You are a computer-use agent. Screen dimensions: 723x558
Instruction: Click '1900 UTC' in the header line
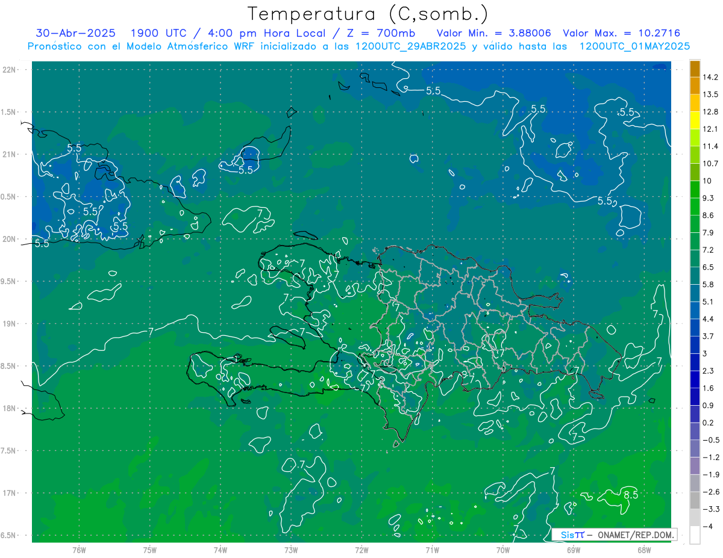[159, 33]
